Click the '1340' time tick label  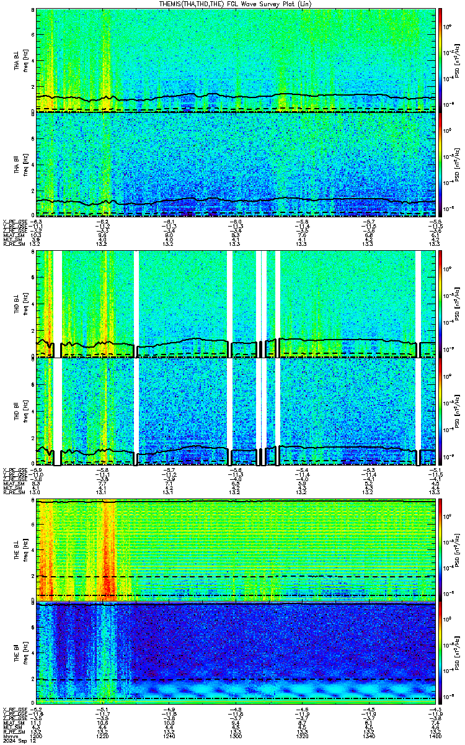click(x=369, y=736)
